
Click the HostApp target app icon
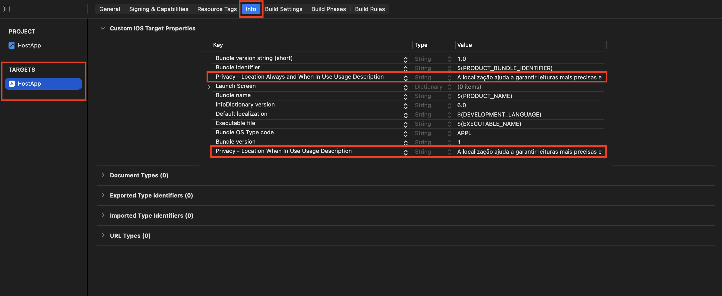pyautogui.click(x=12, y=84)
